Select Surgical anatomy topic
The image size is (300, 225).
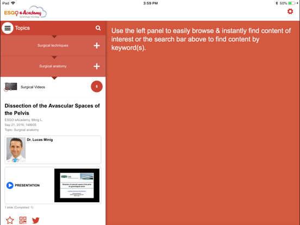coord(53,66)
